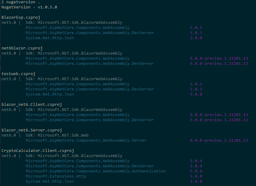256x186 pixels.
Task: Click the BlazorExp.csproj project name
Action: tap(21, 17)
